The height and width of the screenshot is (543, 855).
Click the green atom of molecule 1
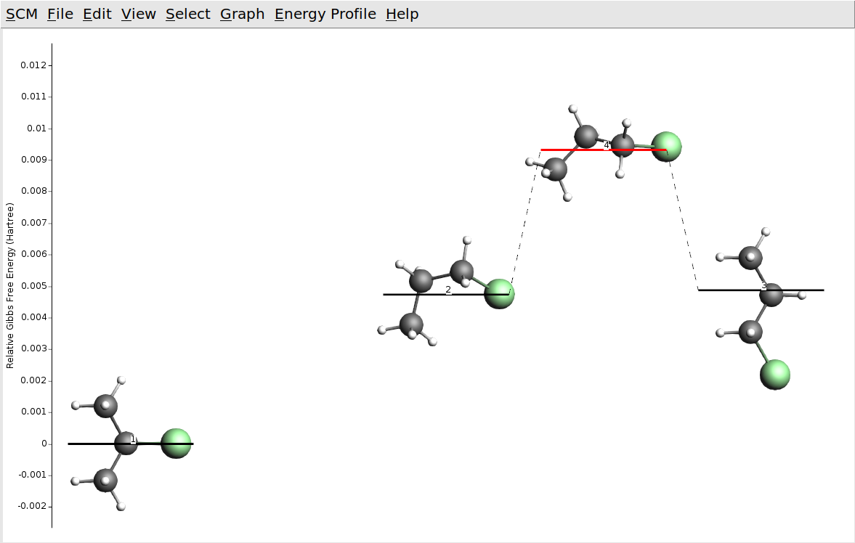tap(176, 443)
